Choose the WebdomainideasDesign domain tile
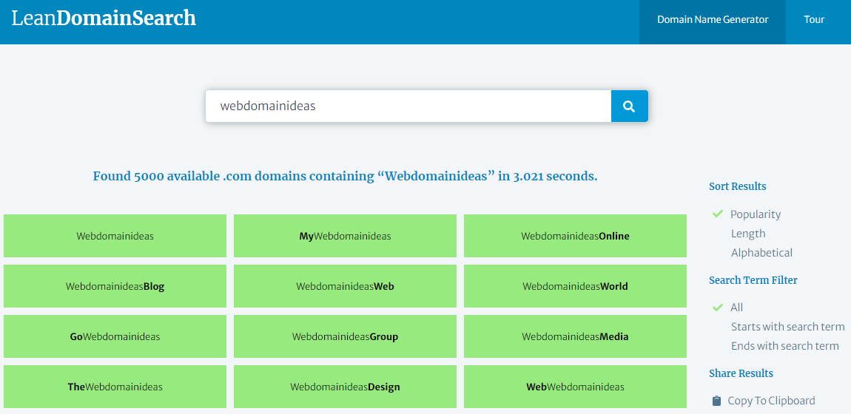 (345, 387)
